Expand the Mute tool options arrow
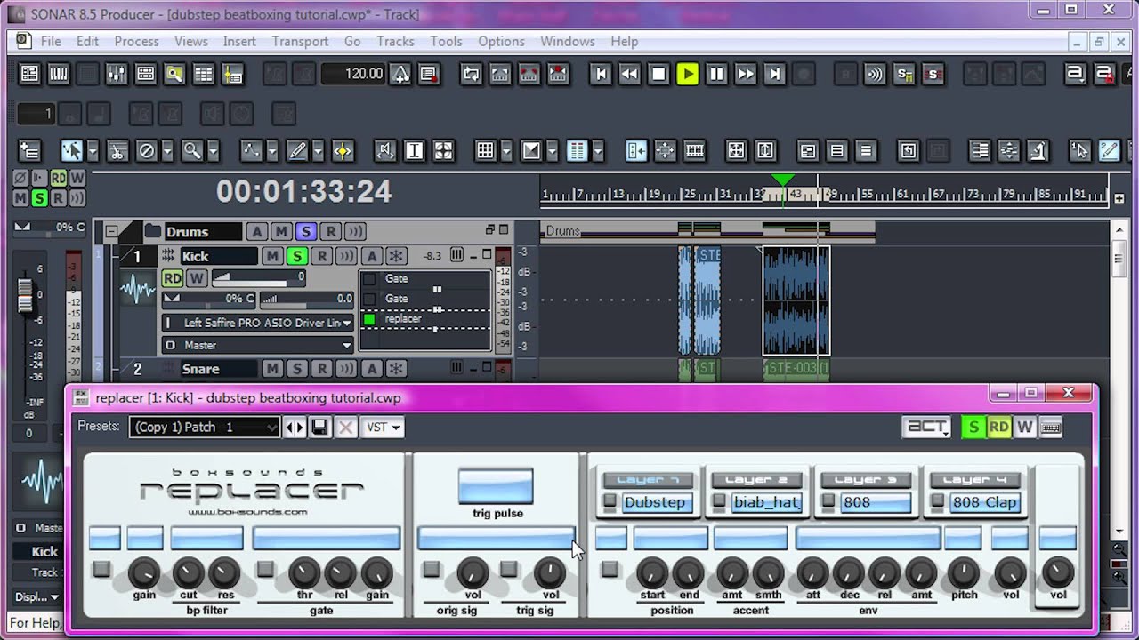Screen dimensions: 1139x640 click(x=167, y=151)
